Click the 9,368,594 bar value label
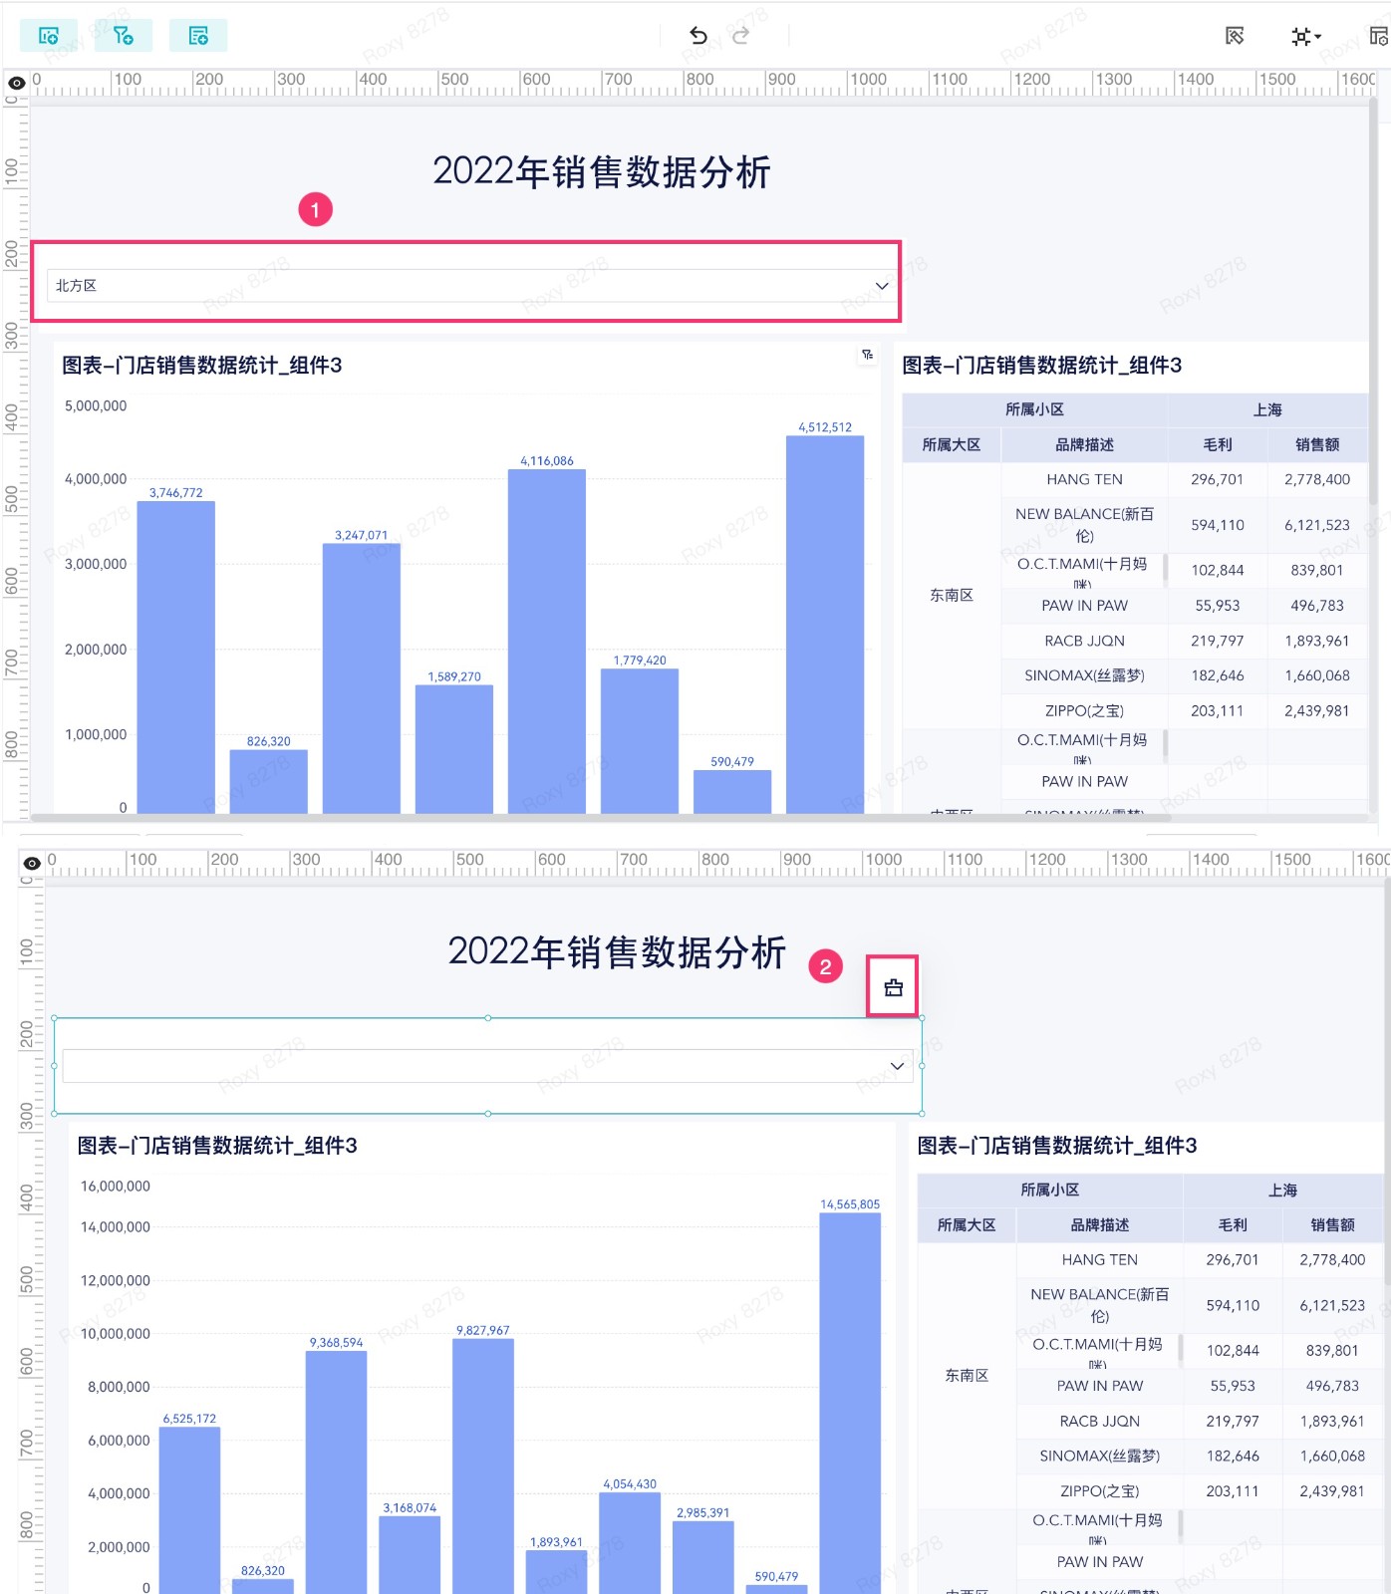Viewport: 1391px width, 1594px height. pyautogui.click(x=336, y=1343)
